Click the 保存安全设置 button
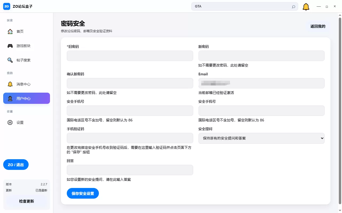Viewport: 342px width, 213px height. pos(83,193)
